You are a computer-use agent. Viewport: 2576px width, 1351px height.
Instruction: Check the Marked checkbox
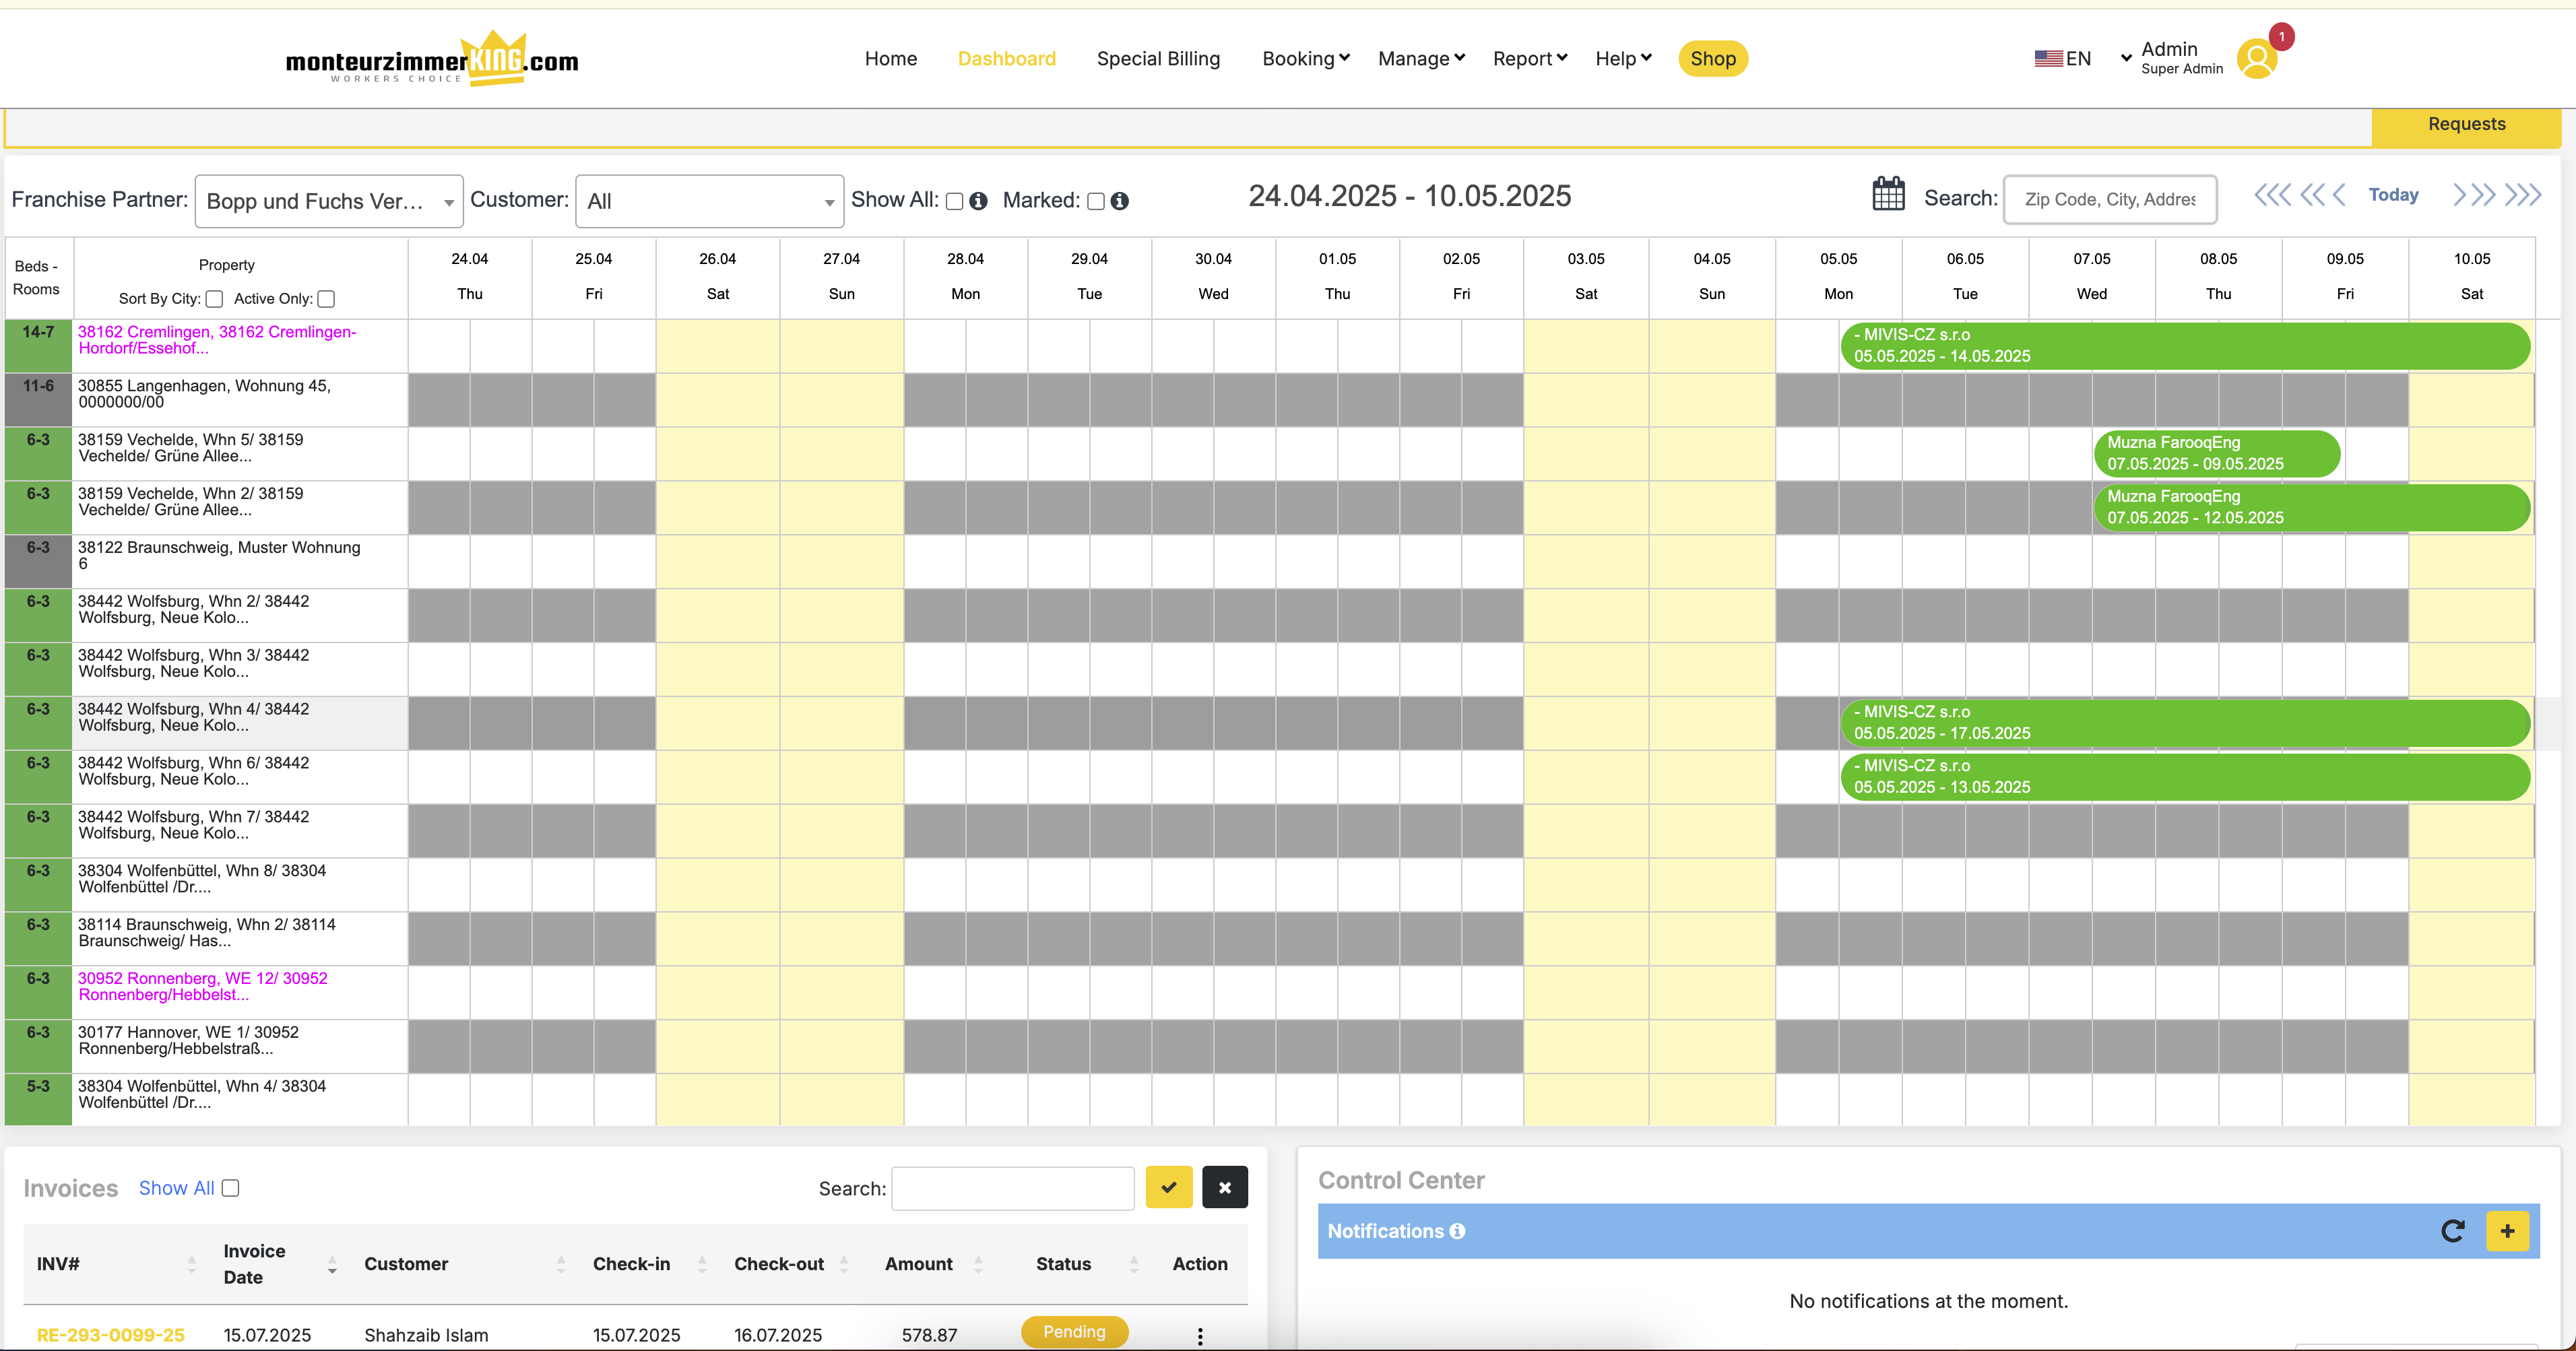coord(1096,201)
